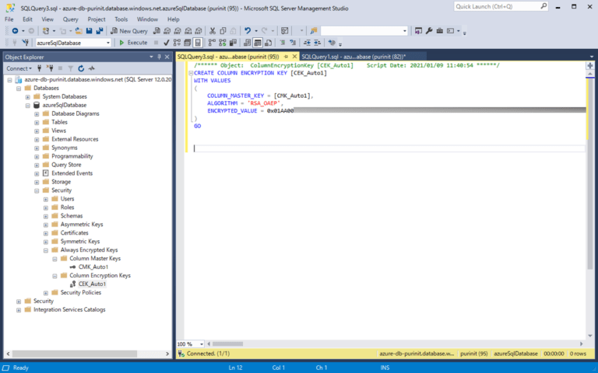
Task: Open the Edit menu
Action: tap(27, 19)
